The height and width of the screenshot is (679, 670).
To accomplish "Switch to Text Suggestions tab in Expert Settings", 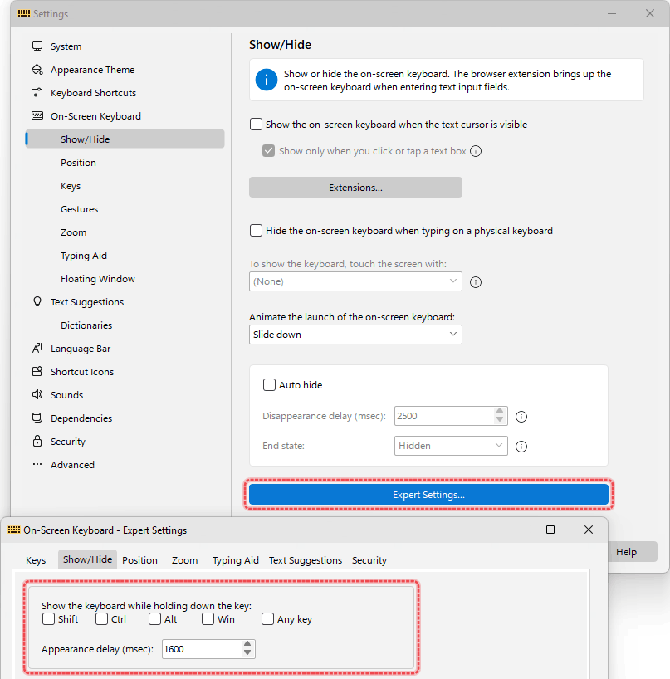I will click(306, 560).
